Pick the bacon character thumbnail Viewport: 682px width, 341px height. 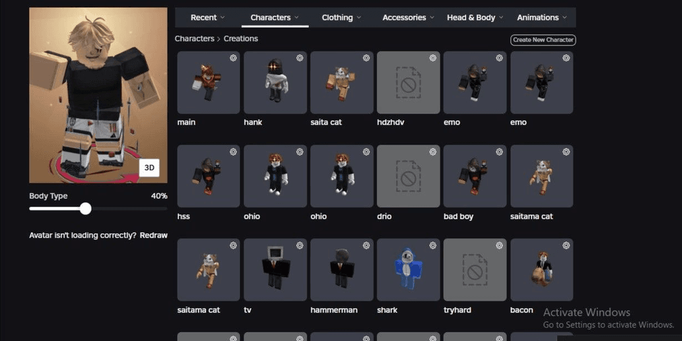[541, 270]
